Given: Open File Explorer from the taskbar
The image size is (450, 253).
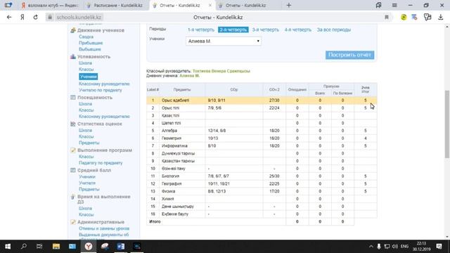Looking at the screenshot, I should point(56,247).
